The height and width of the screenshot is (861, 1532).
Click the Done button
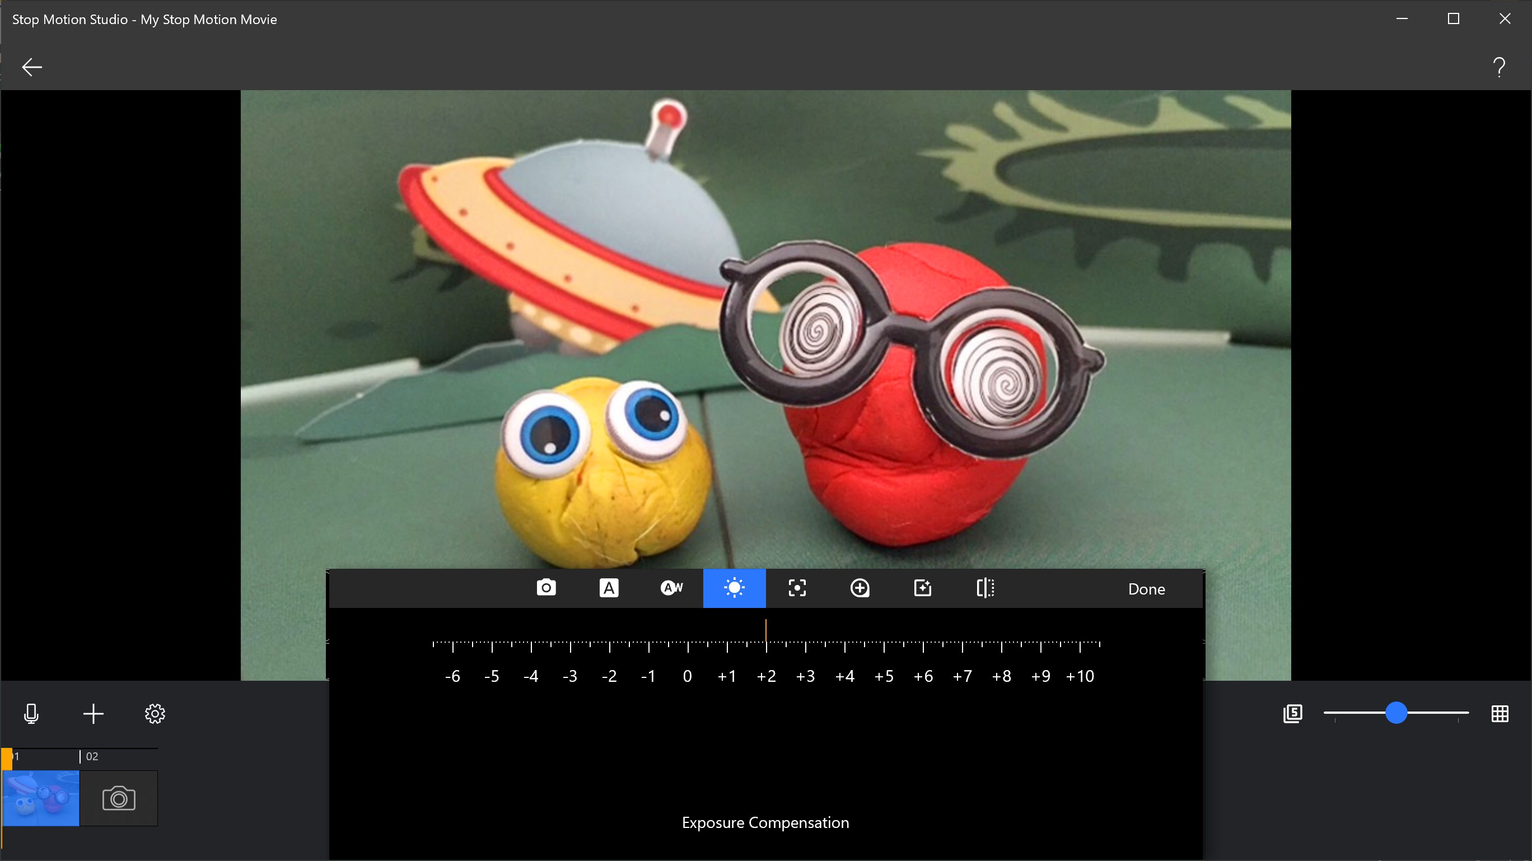tap(1146, 589)
